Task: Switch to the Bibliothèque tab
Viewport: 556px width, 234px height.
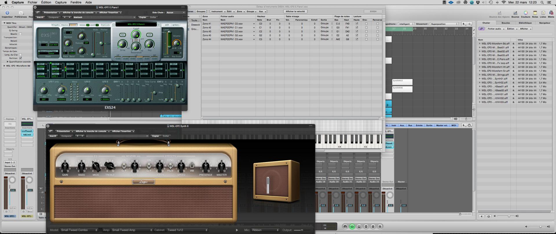Action: (525, 23)
